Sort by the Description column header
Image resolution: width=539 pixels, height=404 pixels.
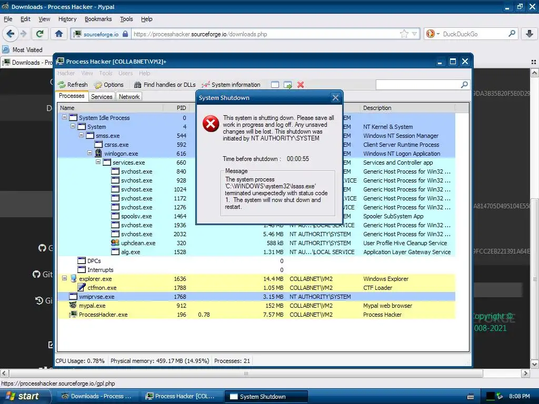click(408, 108)
